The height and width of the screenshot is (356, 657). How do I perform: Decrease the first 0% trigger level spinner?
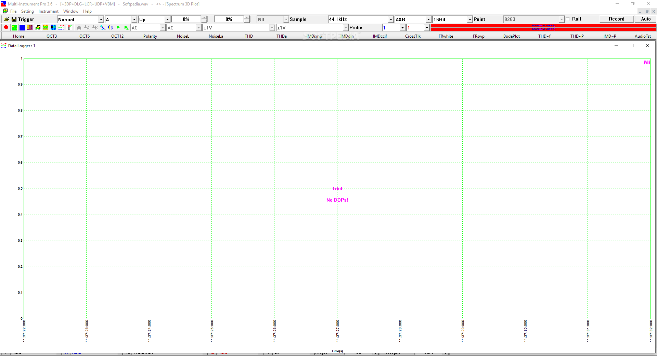pos(204,21)
